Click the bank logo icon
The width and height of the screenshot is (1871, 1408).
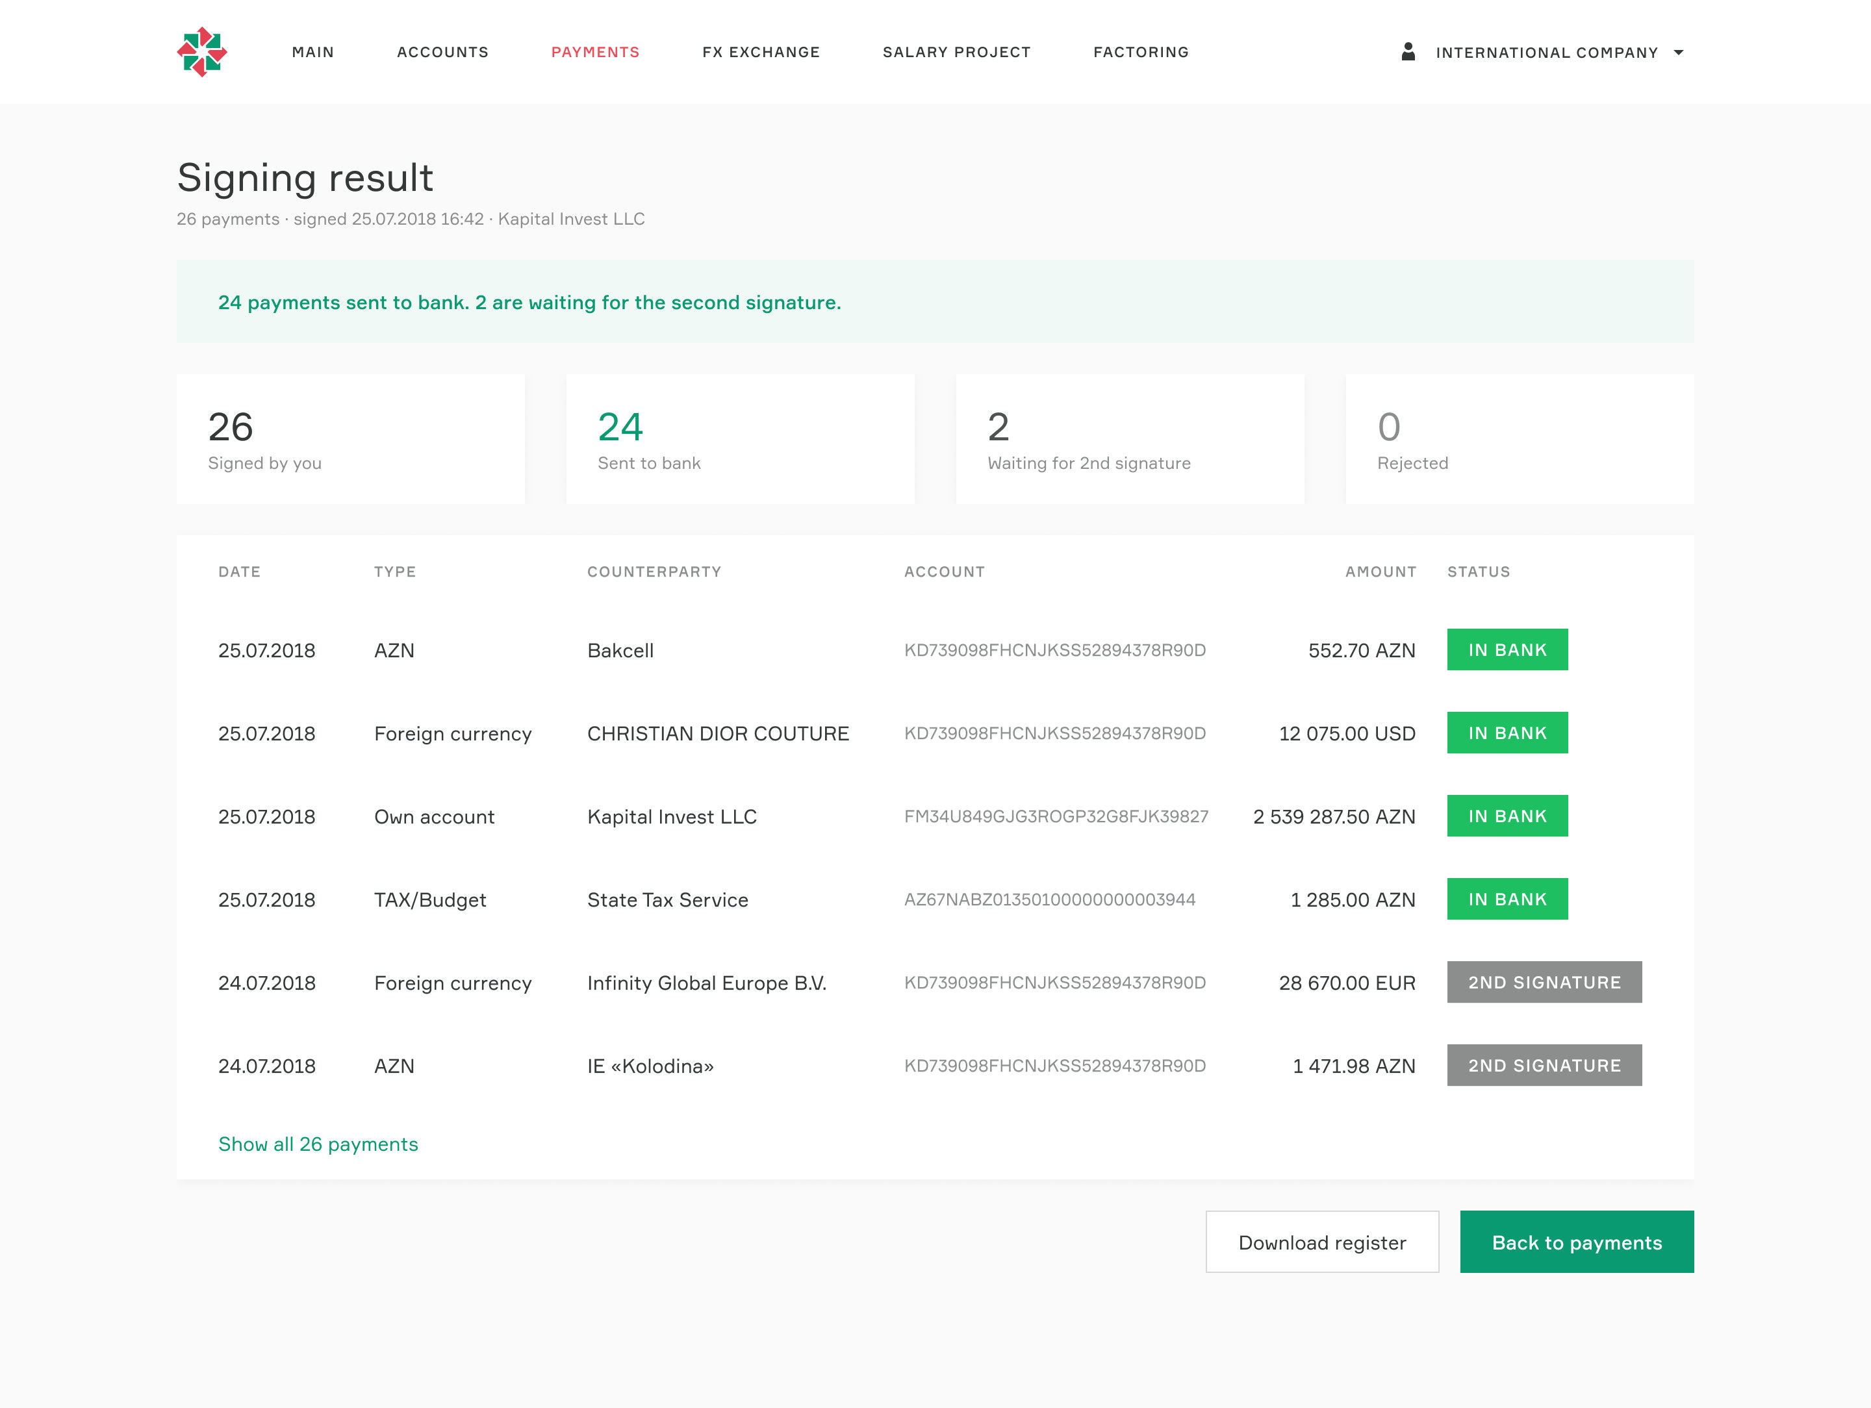click(x=201, y=51)
